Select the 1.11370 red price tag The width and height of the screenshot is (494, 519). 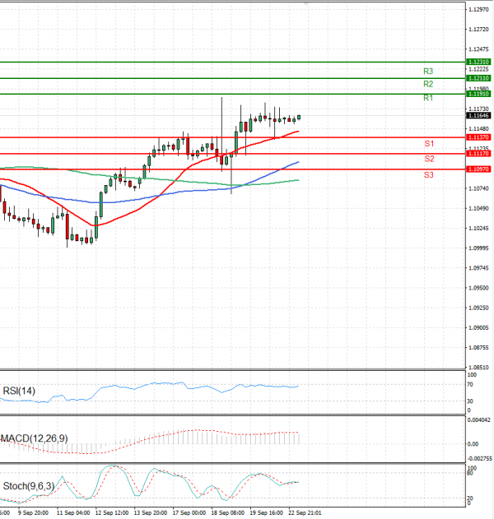tap(478, 137)
